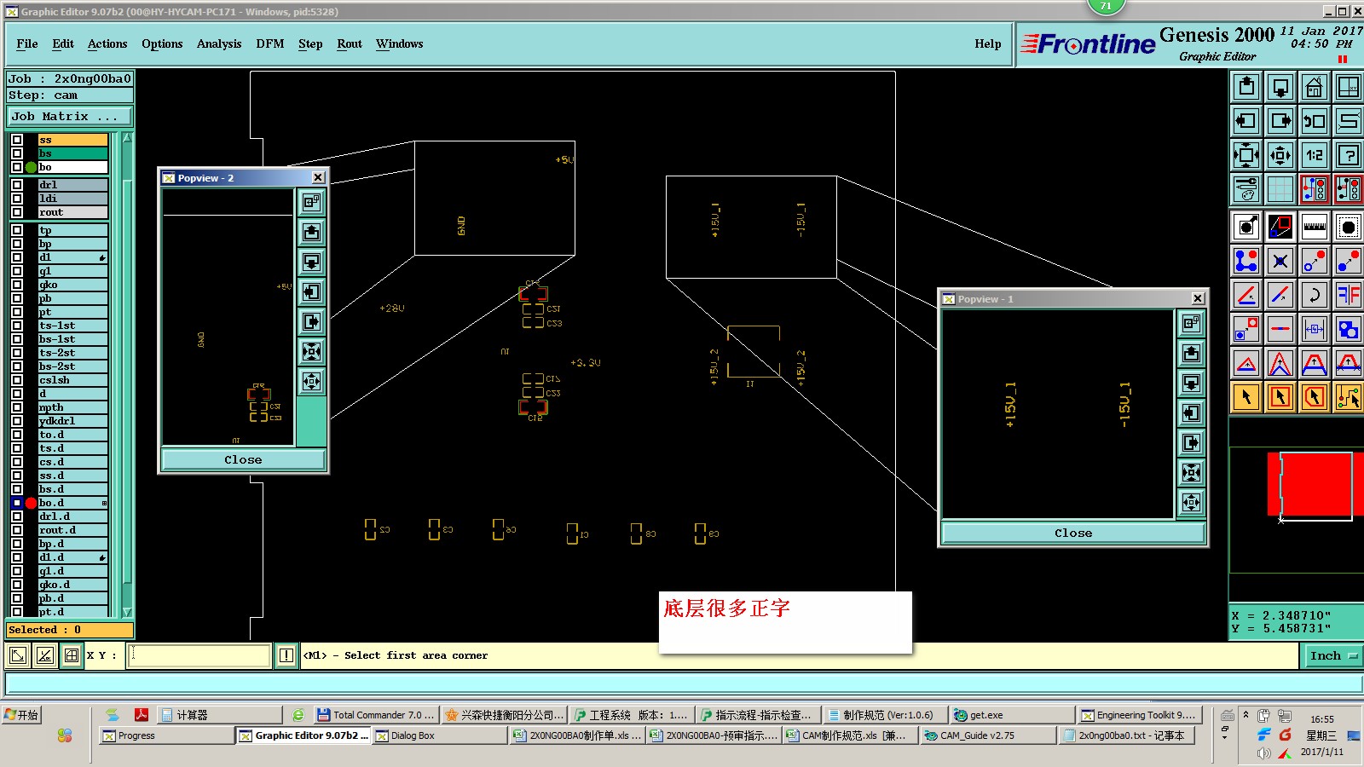The image size is (1364, 767).
Task: Click the delete feature X icon
Action: [1280, 261]
